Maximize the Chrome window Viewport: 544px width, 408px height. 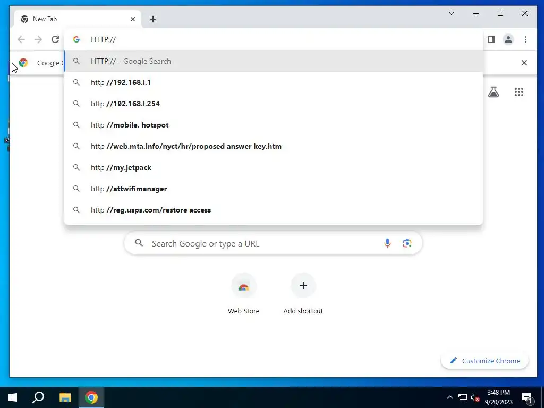click(x=500, y=13)
